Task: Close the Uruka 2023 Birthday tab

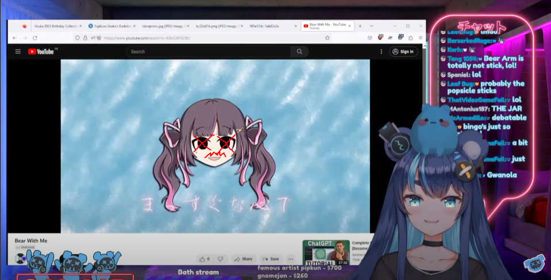Action: pyautogui.click(x=80, y=26)
